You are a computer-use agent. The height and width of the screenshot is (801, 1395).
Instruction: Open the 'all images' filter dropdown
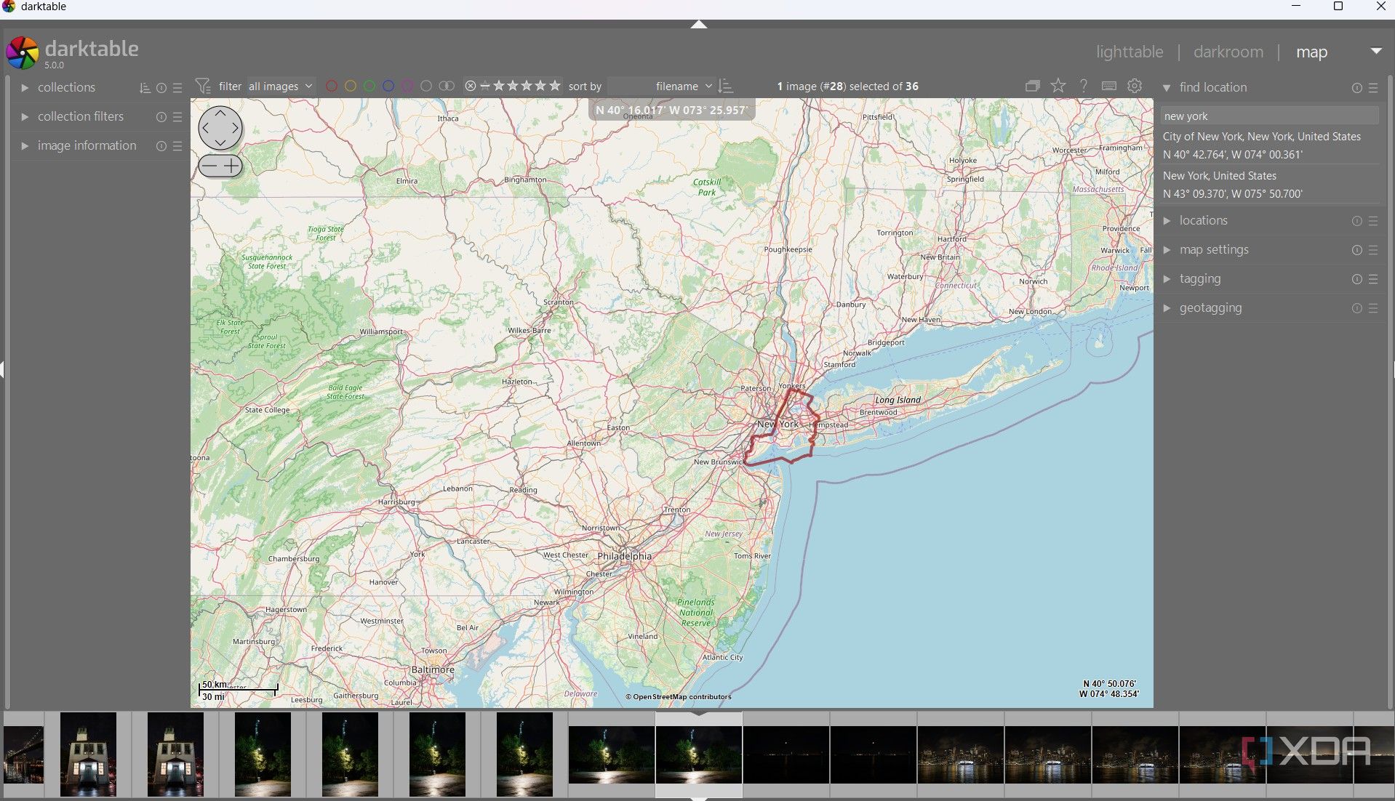tap(281, 86)
